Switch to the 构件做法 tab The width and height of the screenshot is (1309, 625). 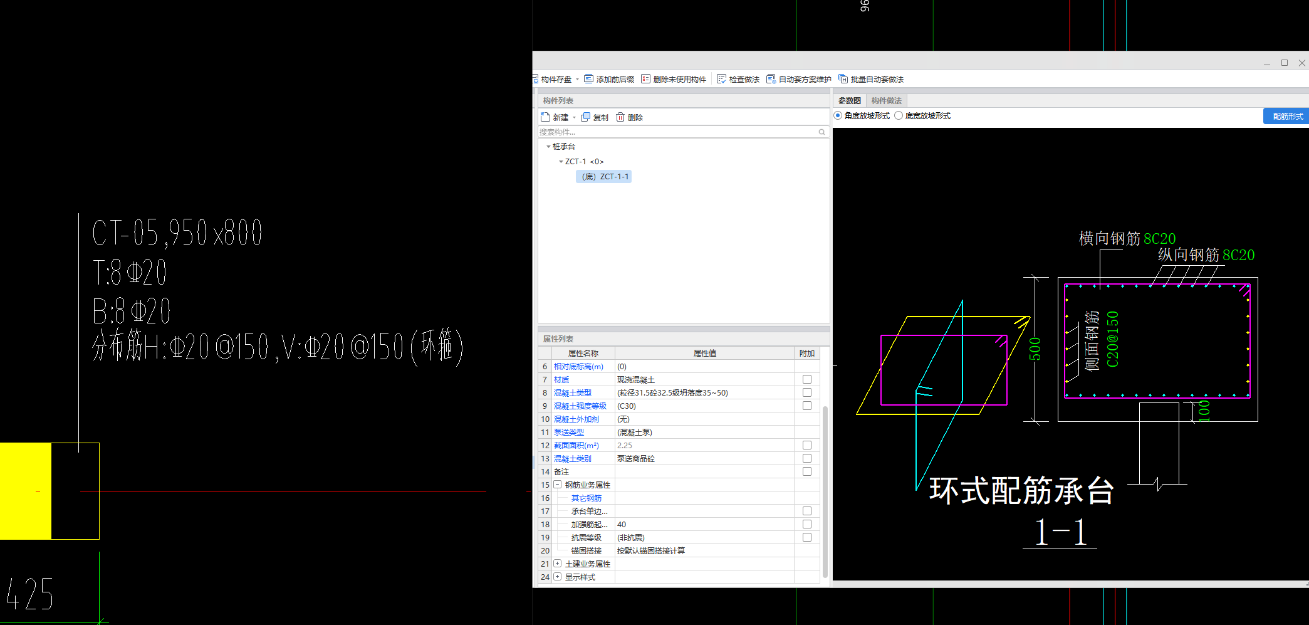[x=886, y=100]
